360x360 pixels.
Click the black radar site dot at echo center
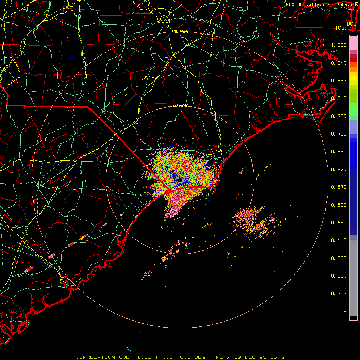pyautogui.click(x=180, y=180)
